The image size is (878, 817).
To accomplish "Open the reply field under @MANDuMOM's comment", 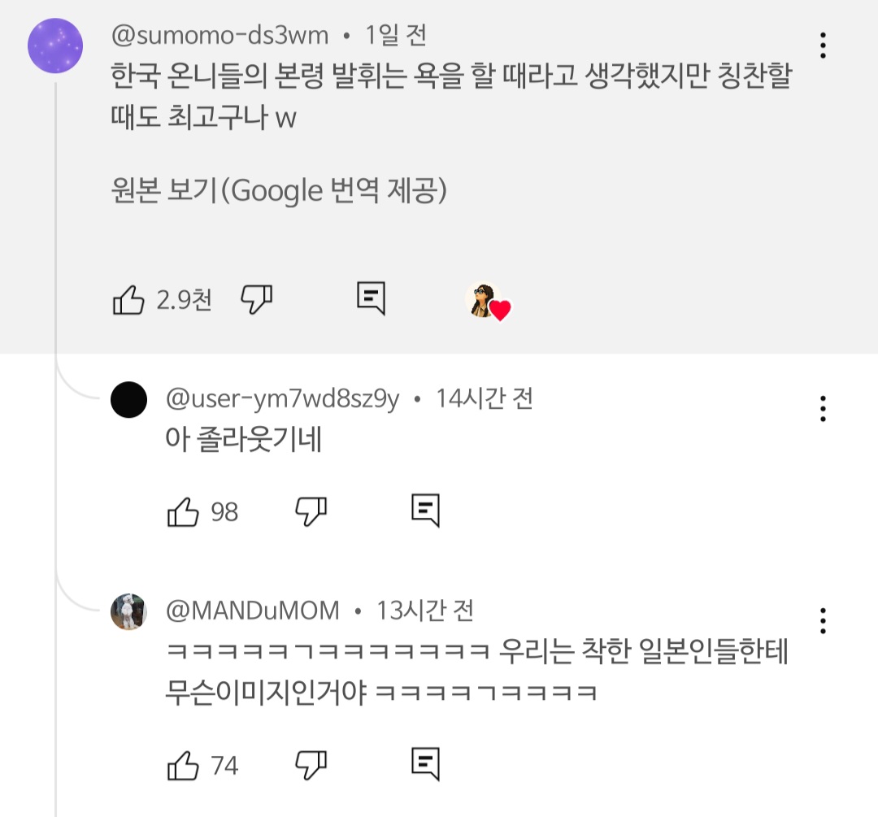I will 426,763.
